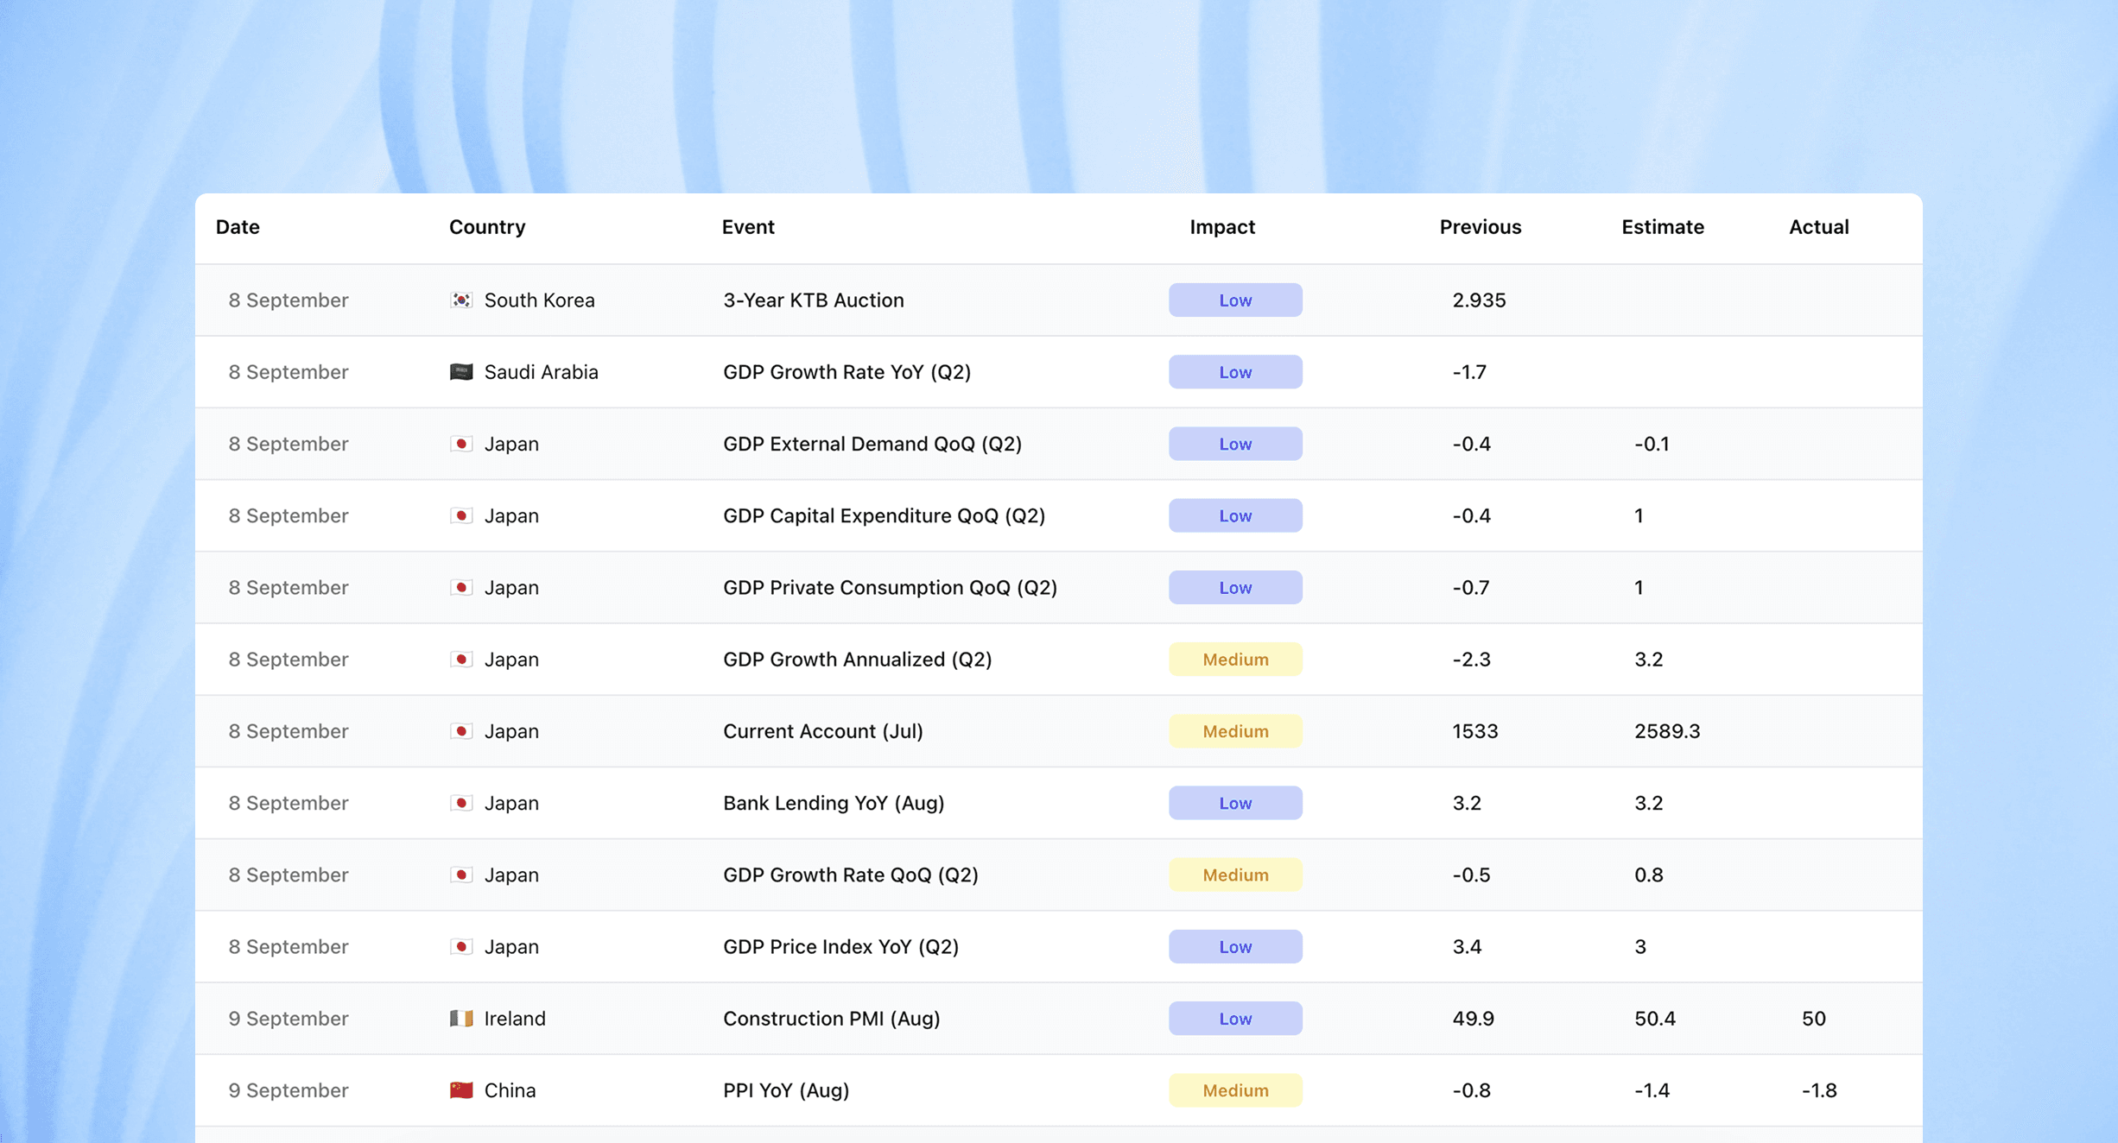Click Low badge for 3-Year KTB Auction
The width and height of the screenshot is (2118, 1143).
(1235, 300)
